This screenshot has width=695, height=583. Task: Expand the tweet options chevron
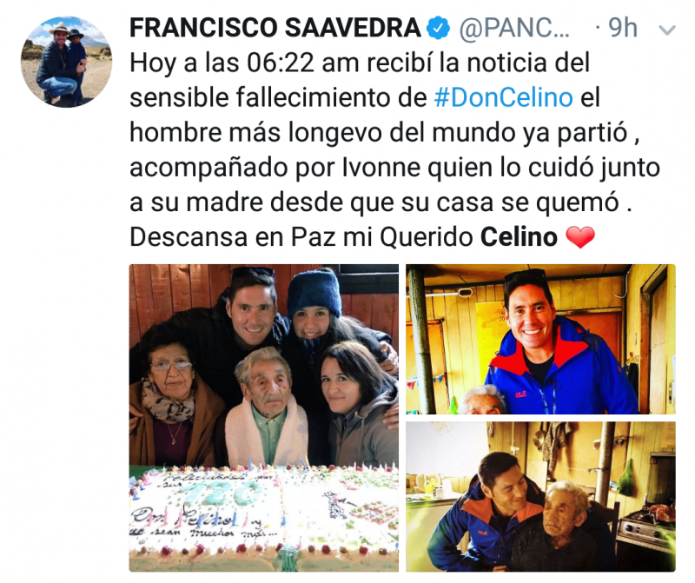pos(667,30)
